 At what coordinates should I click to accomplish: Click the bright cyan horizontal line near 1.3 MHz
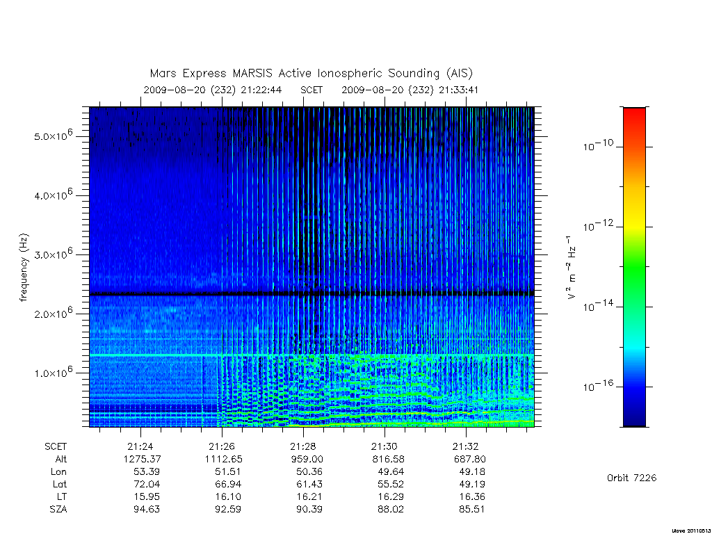(311, 355)
